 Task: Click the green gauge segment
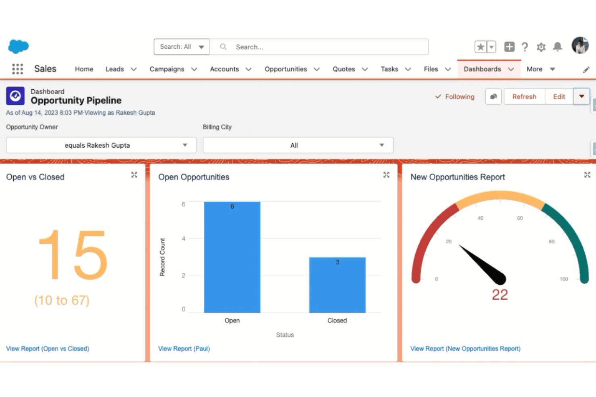pyautogui.click(x=571, y=240)
